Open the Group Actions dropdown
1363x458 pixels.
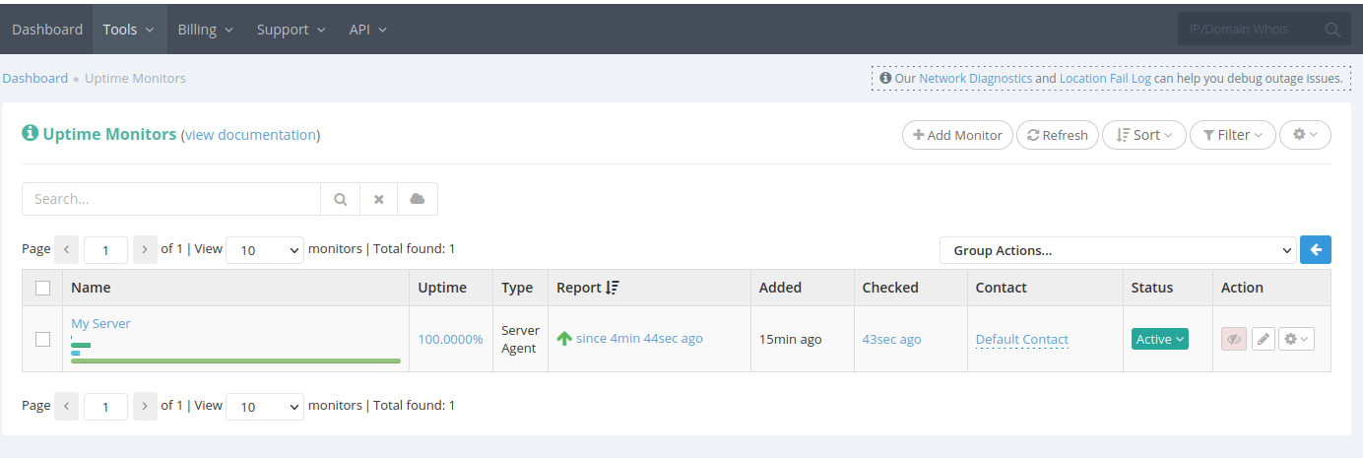click(x=1118, y=250)
